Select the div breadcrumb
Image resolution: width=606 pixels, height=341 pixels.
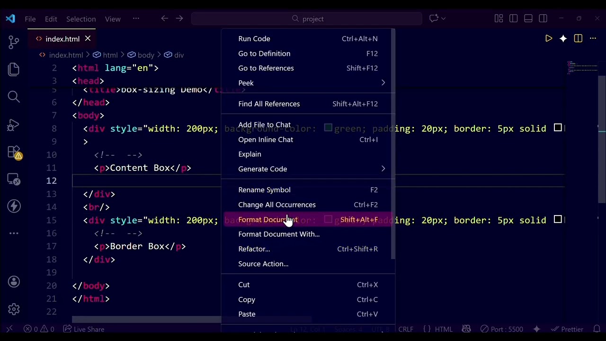click(174, 55)
